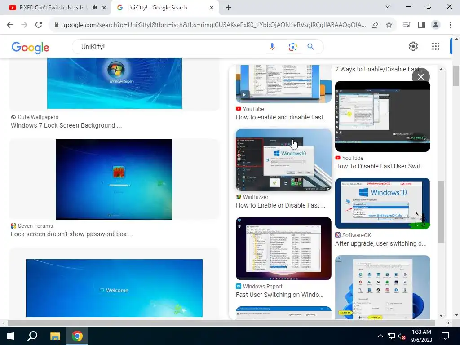
Task: Open the Windows 11 start menu thumbnail
Action: tap(383, 287)
